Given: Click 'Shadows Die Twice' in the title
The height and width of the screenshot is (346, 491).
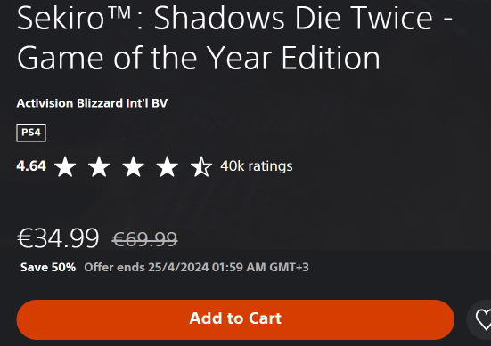Looking at the screenshot, I should [x=293, y=18].
